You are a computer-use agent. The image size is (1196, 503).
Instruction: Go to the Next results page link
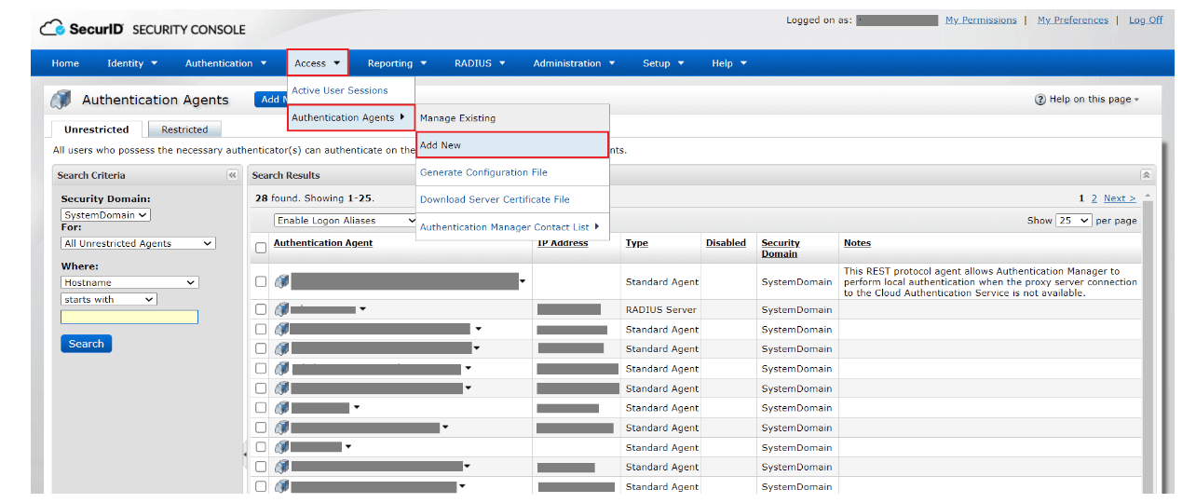pyautogui.click(x=1119, y=198)
